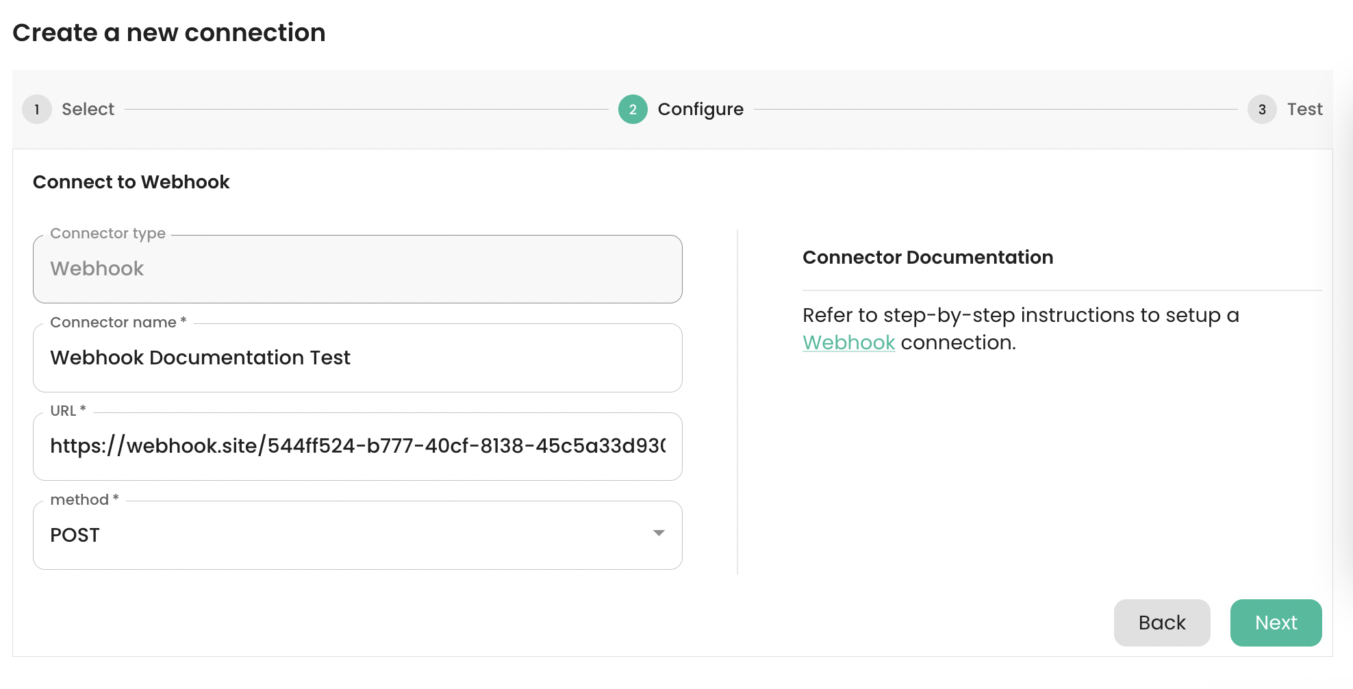Open the Webhook documentation link
The height and width of the screenshot is (689, 1353).
[848, 342]
